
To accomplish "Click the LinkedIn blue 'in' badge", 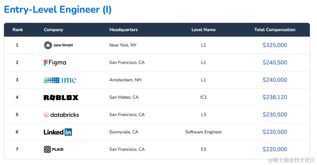I will click(x=68, y=132).
